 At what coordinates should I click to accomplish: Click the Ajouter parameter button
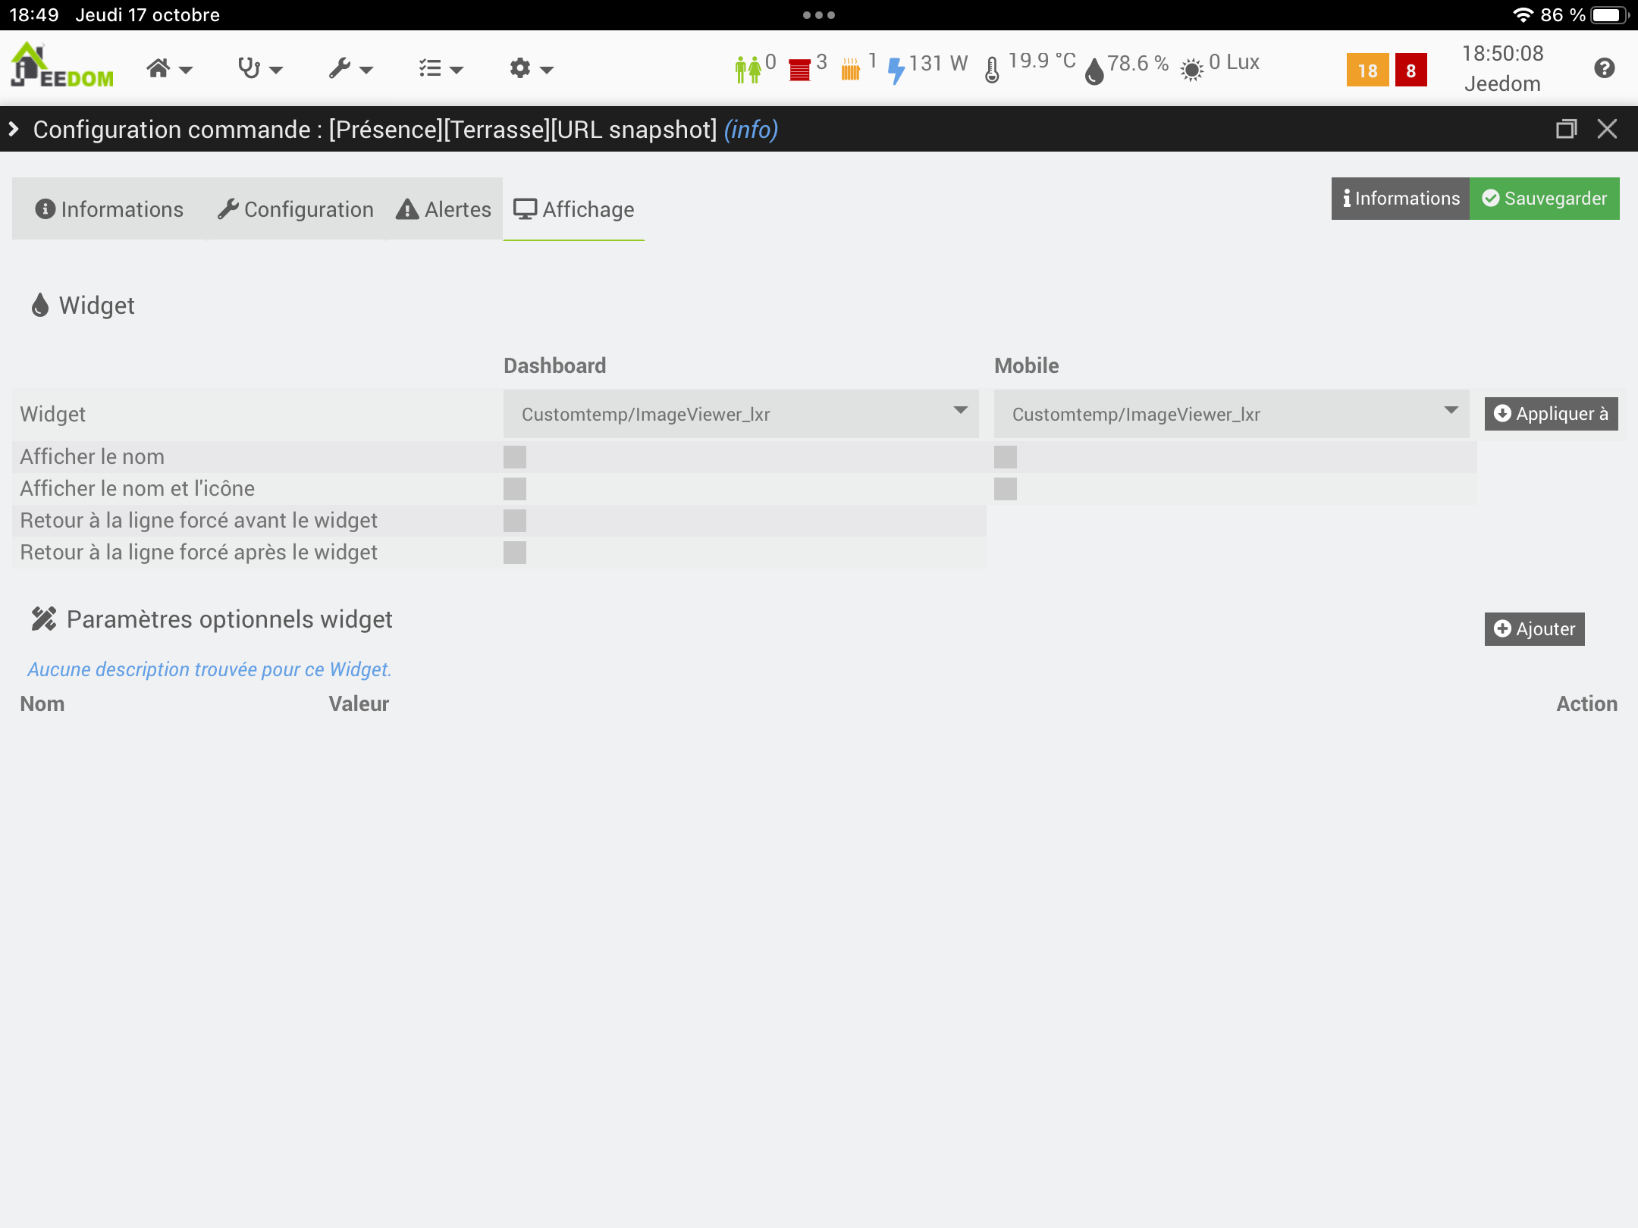1534,629
